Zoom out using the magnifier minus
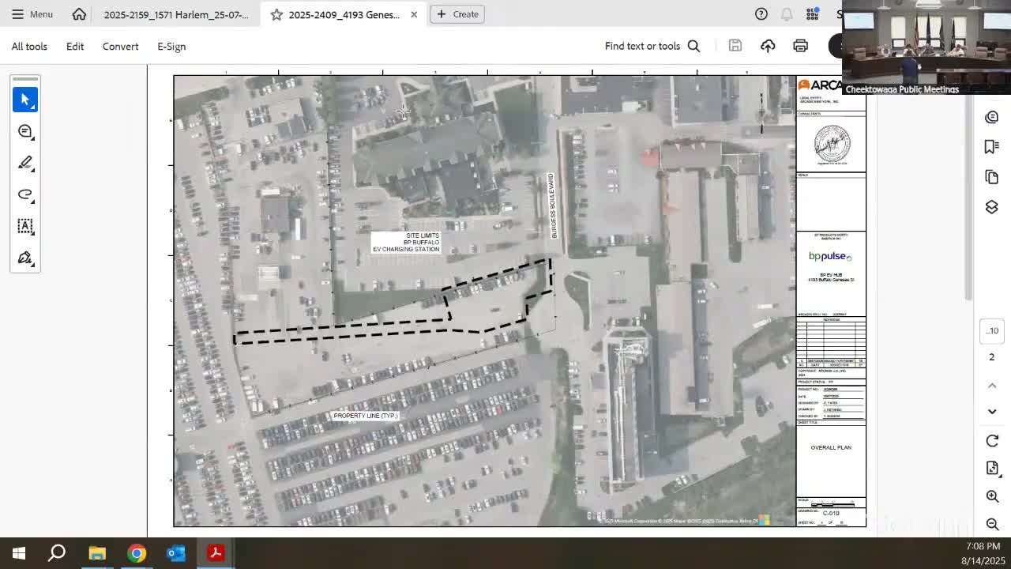Viewport: 1011px width, 569px height. (x=992, y=524)
